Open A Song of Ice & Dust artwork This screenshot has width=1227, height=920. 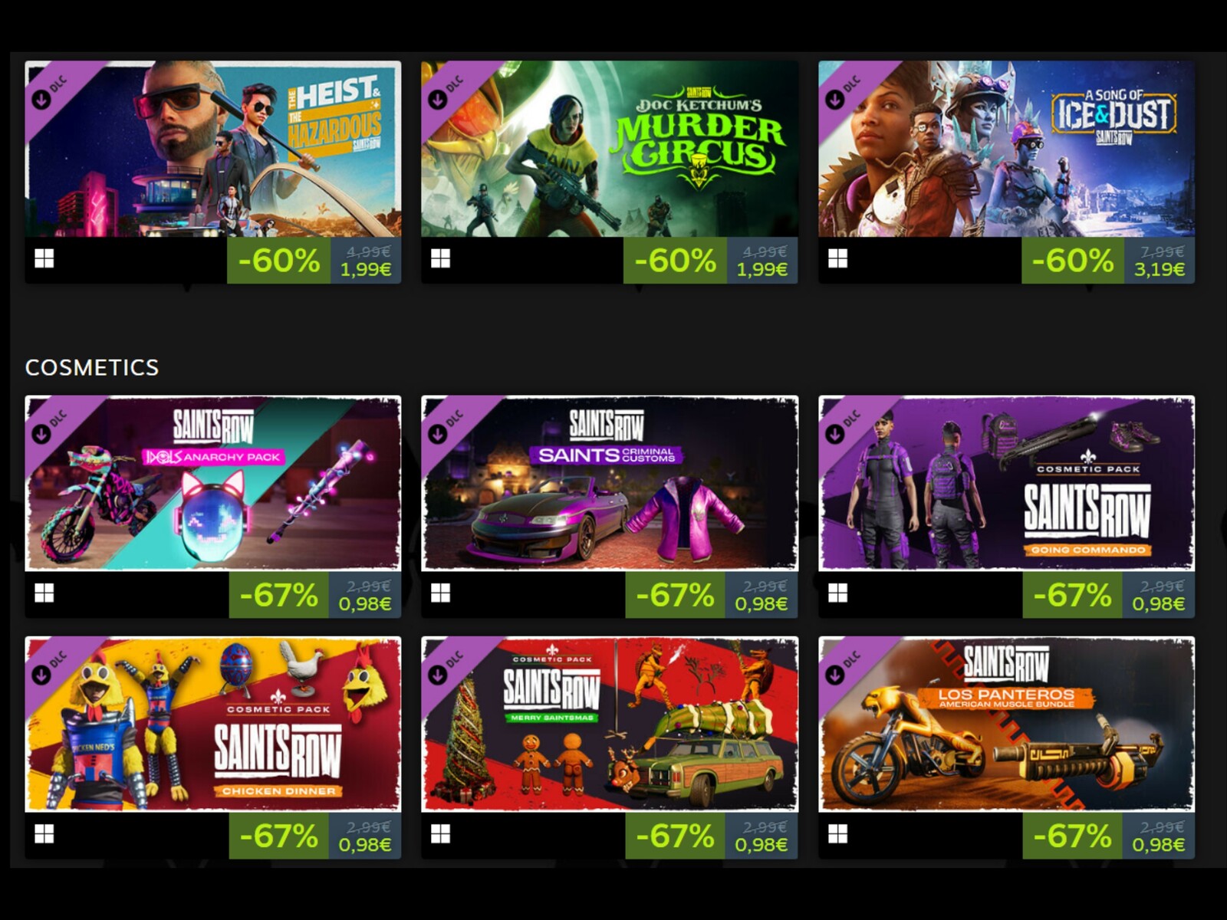coord(1006,149)
